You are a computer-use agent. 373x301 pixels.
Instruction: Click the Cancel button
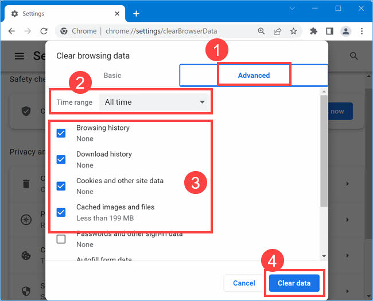(244, 283)
